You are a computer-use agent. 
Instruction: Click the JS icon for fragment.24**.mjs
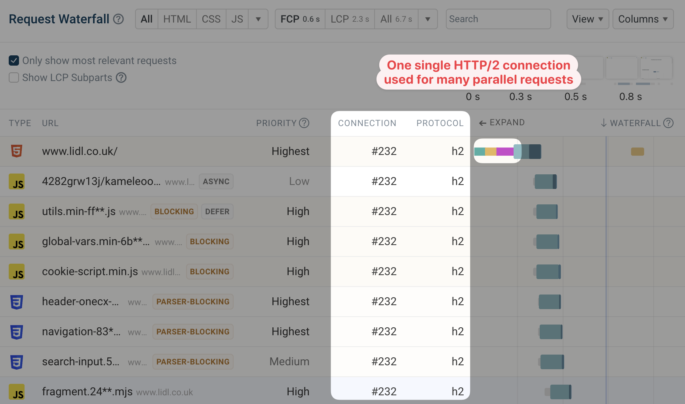[x=17, y=392]
